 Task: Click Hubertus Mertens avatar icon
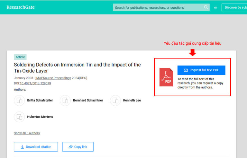(19, 117)
